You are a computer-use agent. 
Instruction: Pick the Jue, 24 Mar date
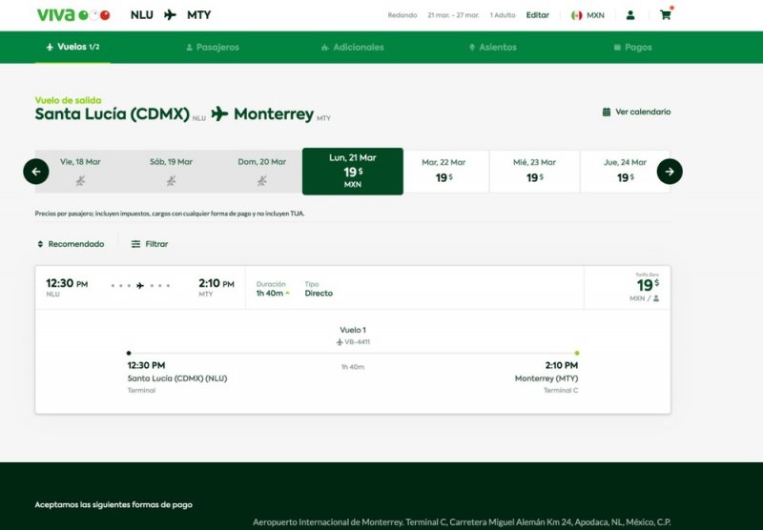[x=624, y=172]
